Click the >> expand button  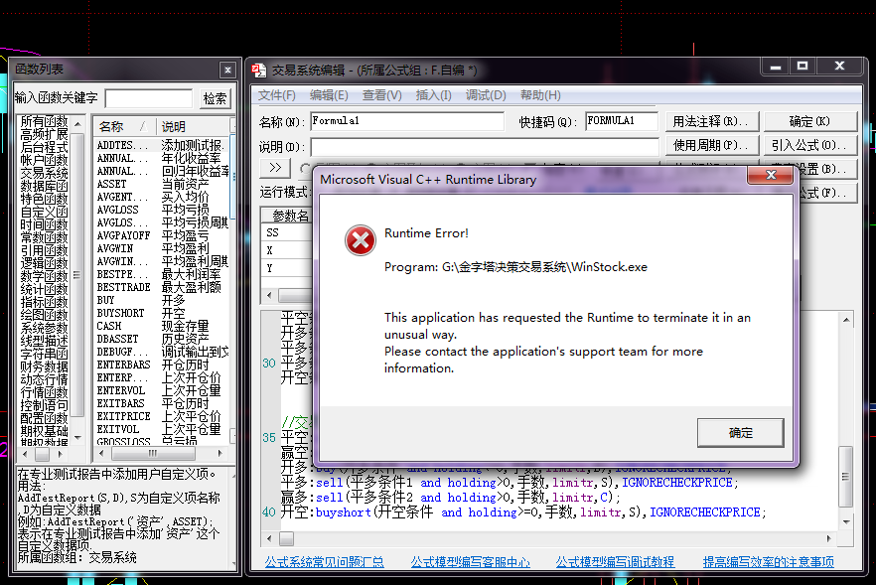276,168
